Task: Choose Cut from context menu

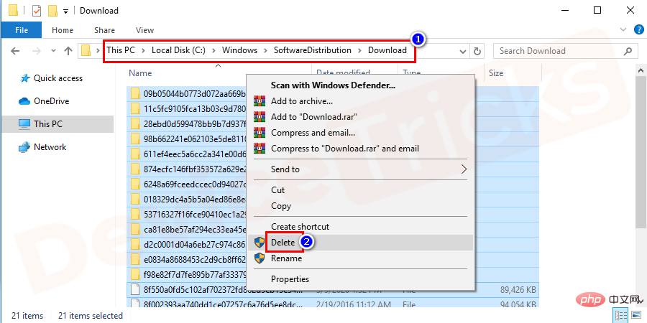Action: [360, 190]
